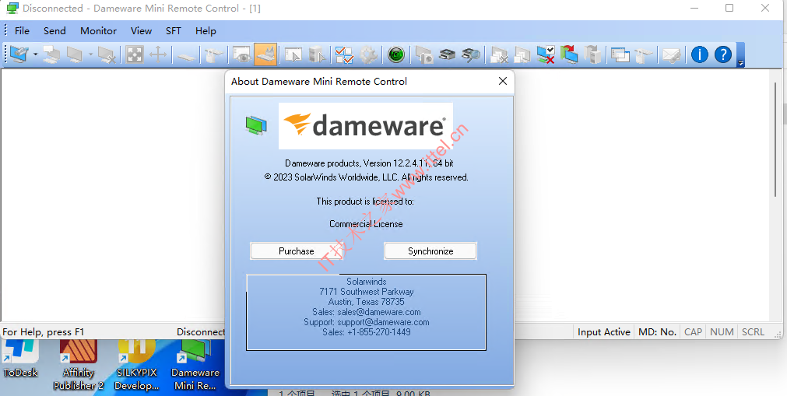Open the Connect icon's dropdown arrow
The height and width of the screenshot is (396, 787).
click(35, 54)
